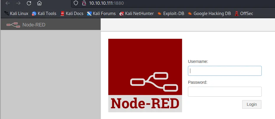This screenshot has height=119, width=275.
Task: Open the browser home page icon
Action: 40,3
